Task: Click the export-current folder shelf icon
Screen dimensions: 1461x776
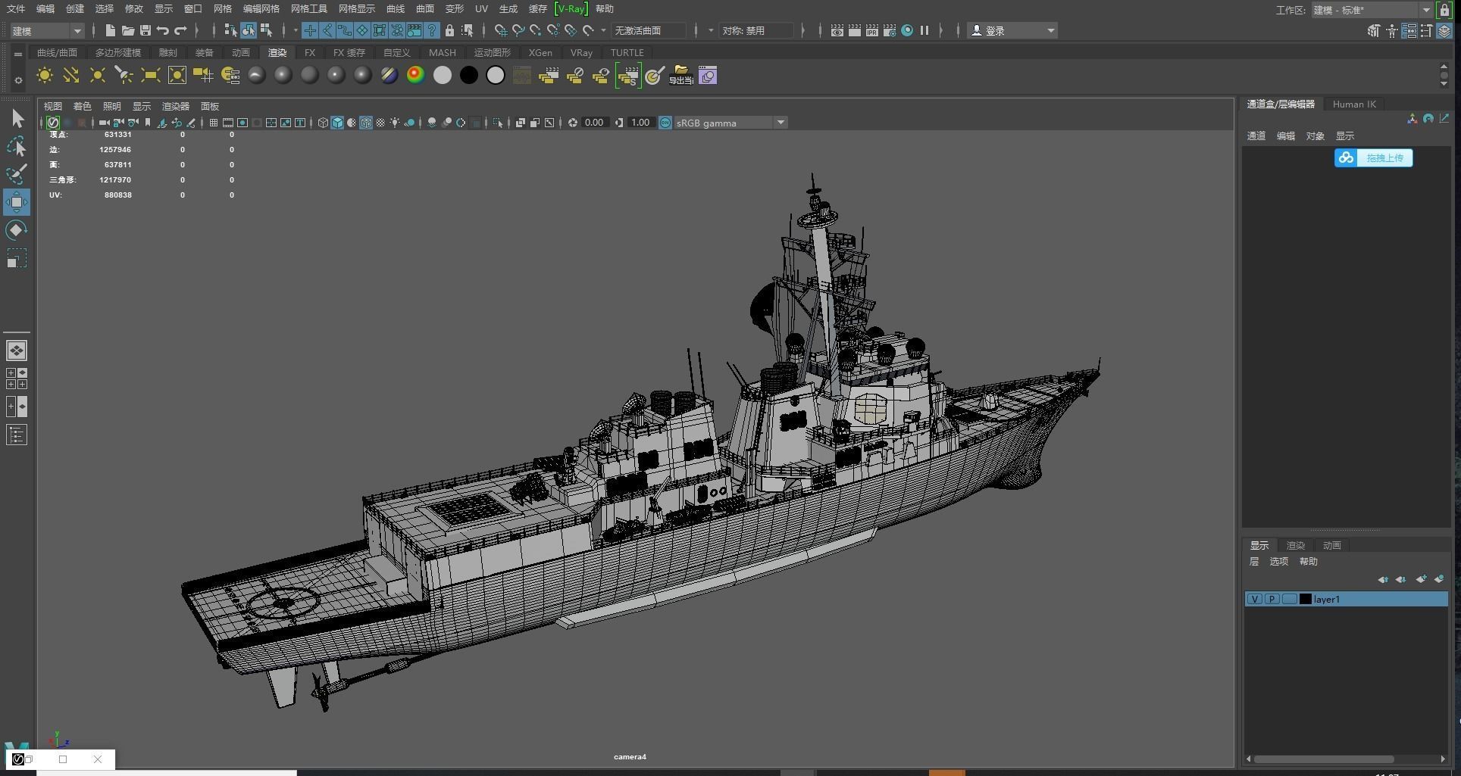Action: (680, 75)
